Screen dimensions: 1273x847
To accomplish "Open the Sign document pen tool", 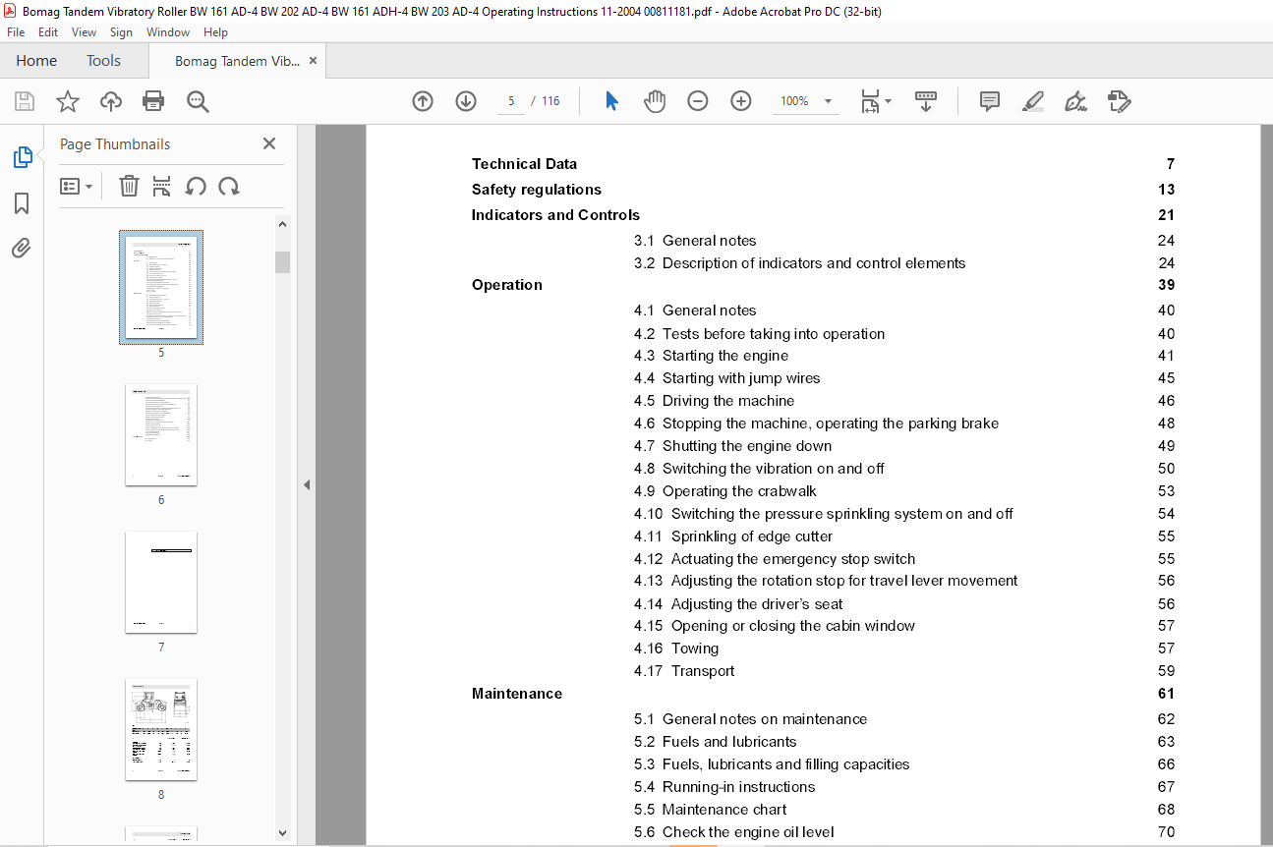I will (x=1075, y=101).
